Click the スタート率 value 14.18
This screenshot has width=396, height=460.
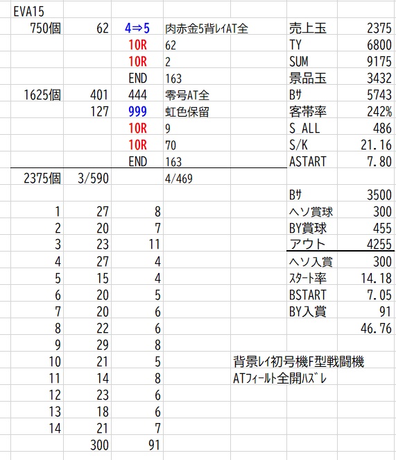(x=366, y=278)
